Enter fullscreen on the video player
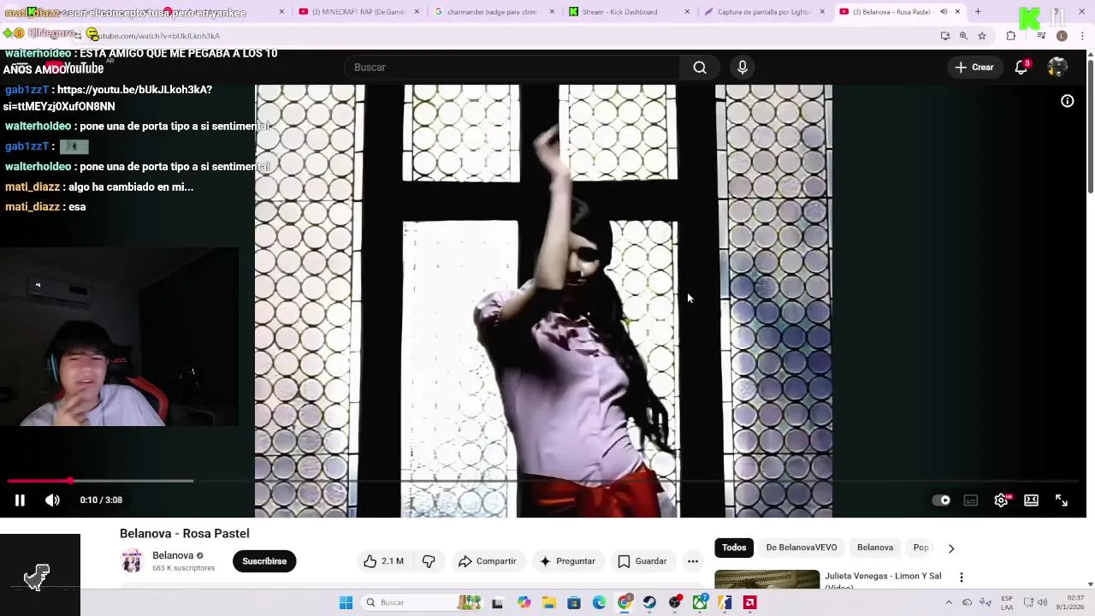The image size is (1095, 616). [1062, 500]
